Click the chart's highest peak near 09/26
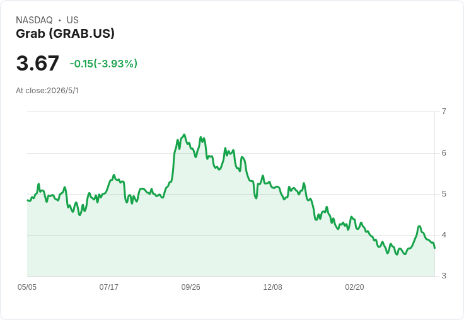Image resolution: width=464 pixels, height=320 pixels. [x=184, y=135]
